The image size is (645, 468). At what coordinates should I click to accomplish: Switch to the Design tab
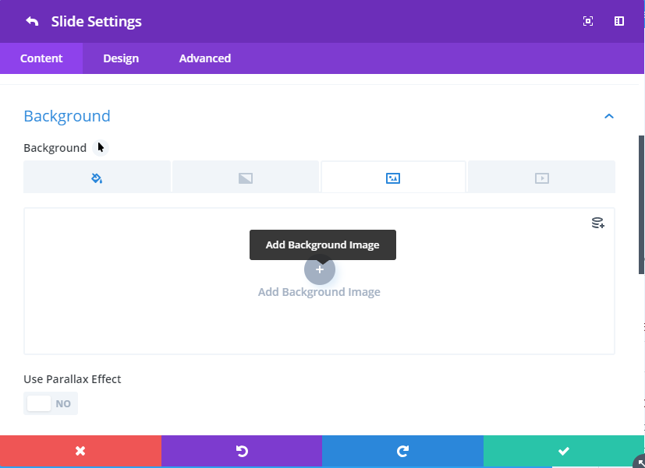121,58
